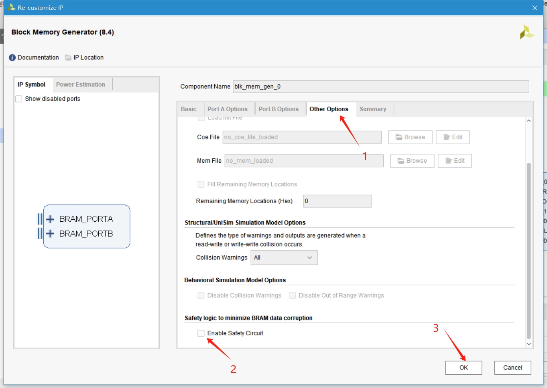Image resolution: width=547 pixels, height=388 pixels.
Task: Expand the BRAM_PORTB plus icon
Action: coord(50,234)
